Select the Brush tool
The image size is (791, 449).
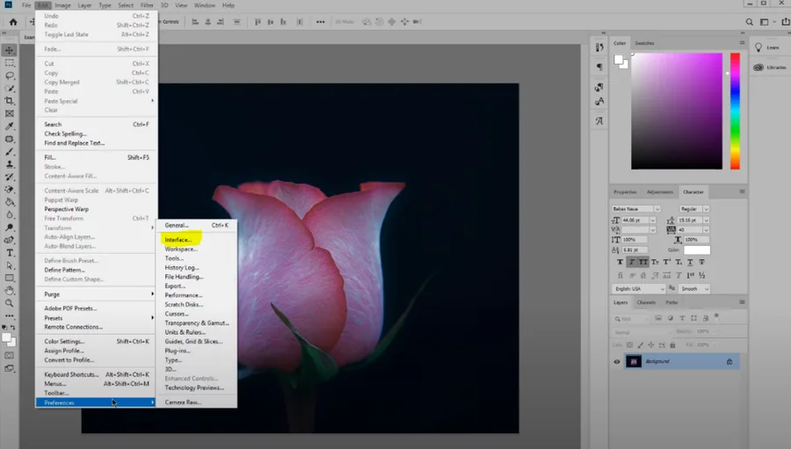coord(10,151)
